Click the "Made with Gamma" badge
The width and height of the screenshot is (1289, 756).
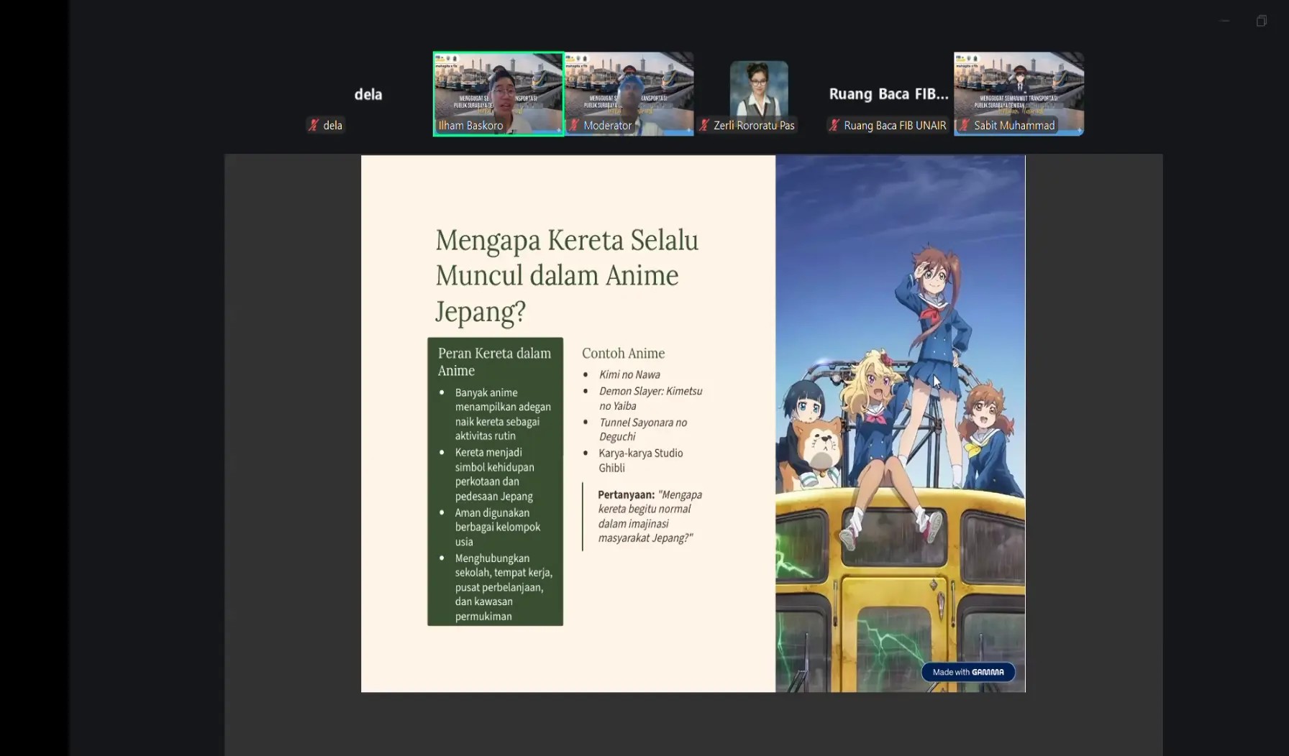tap(968, 672)
